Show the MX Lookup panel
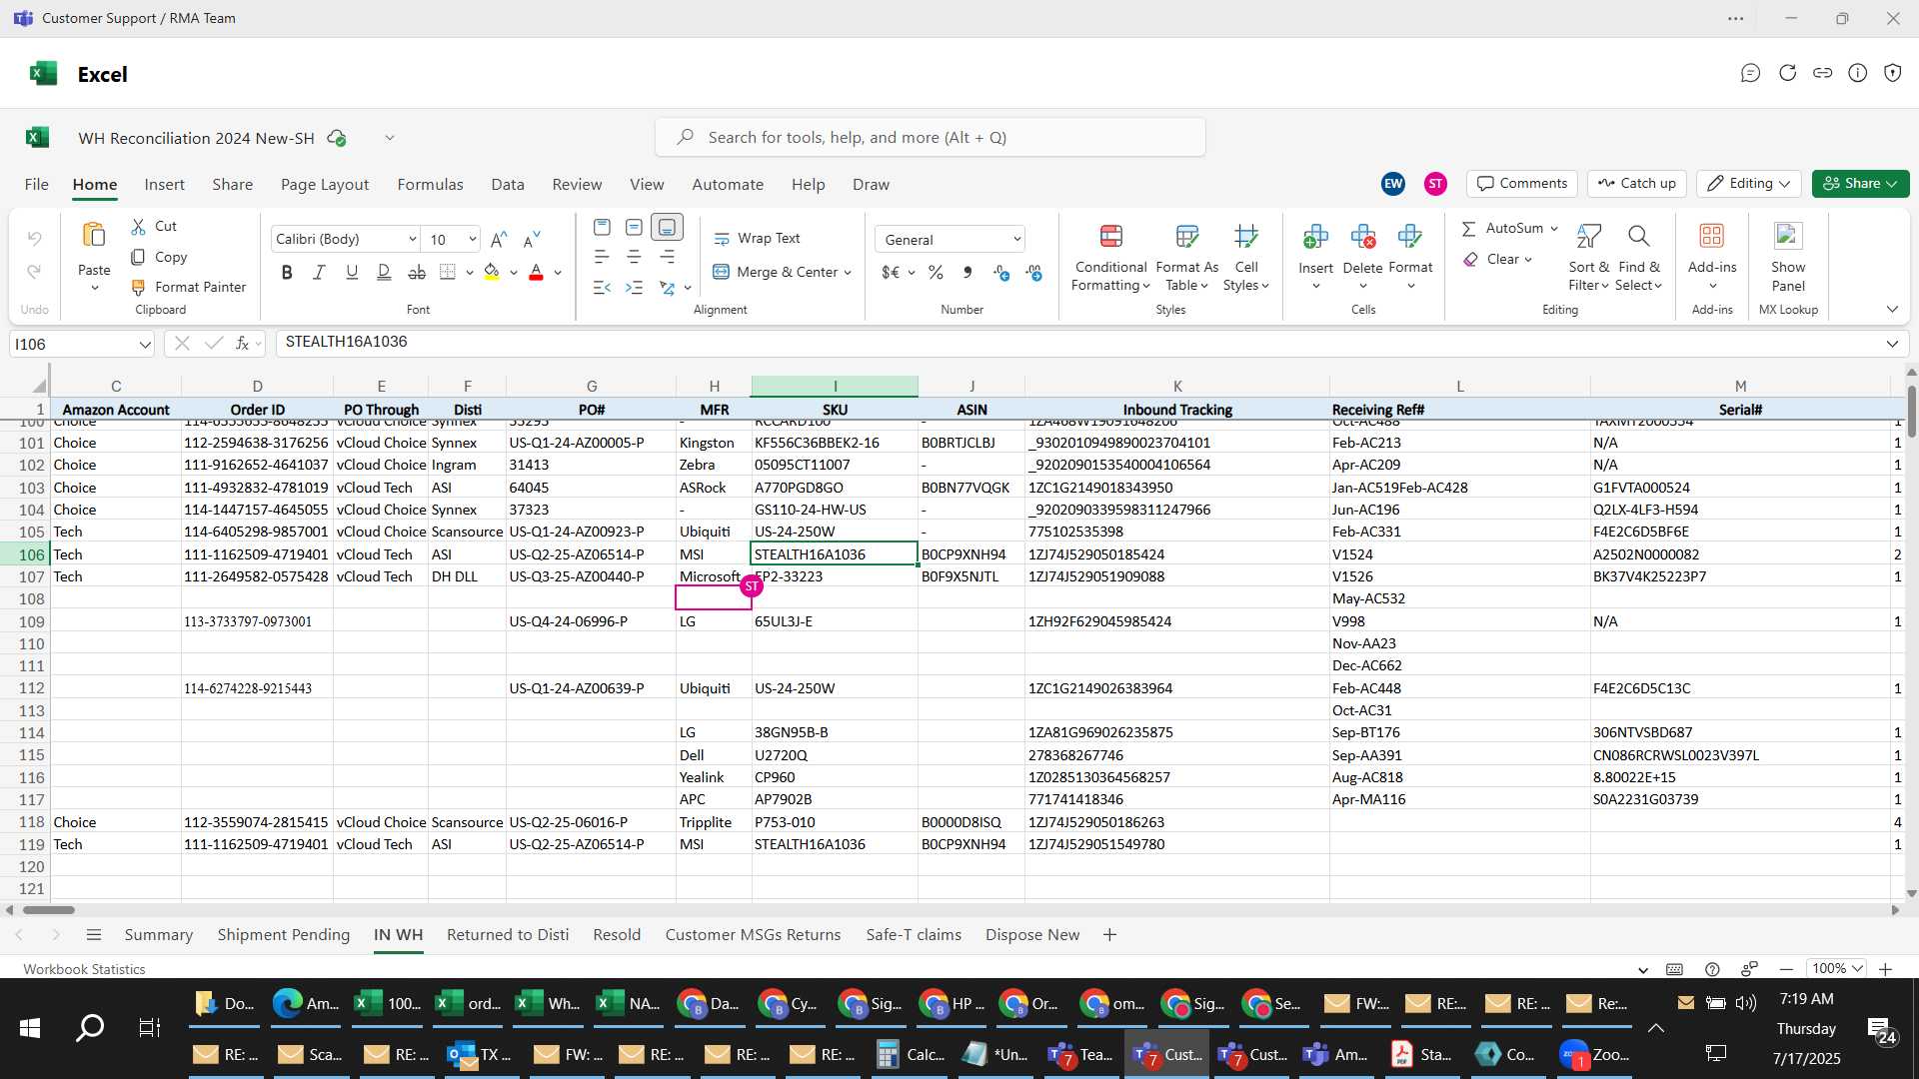1919x1079 pixels. (x=1788, y=258)
